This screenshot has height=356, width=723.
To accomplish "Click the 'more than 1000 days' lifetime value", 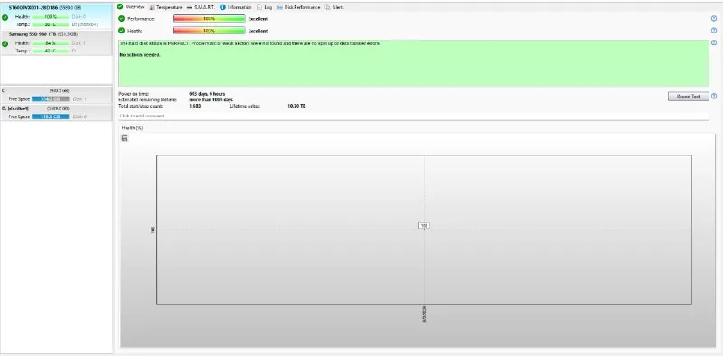I will [x=211, y=99].
